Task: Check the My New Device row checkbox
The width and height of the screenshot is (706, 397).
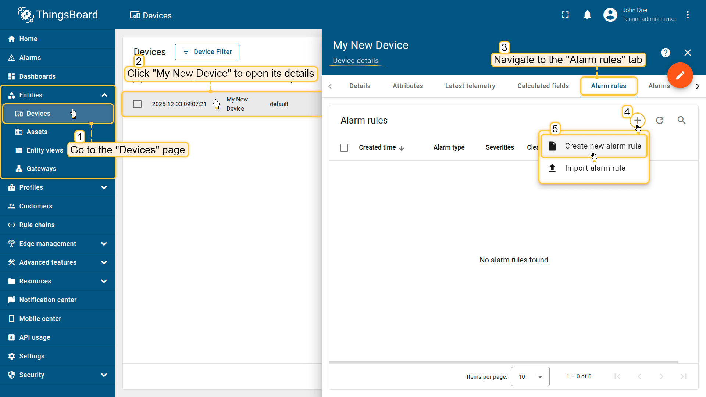Action: click(137, 104)
